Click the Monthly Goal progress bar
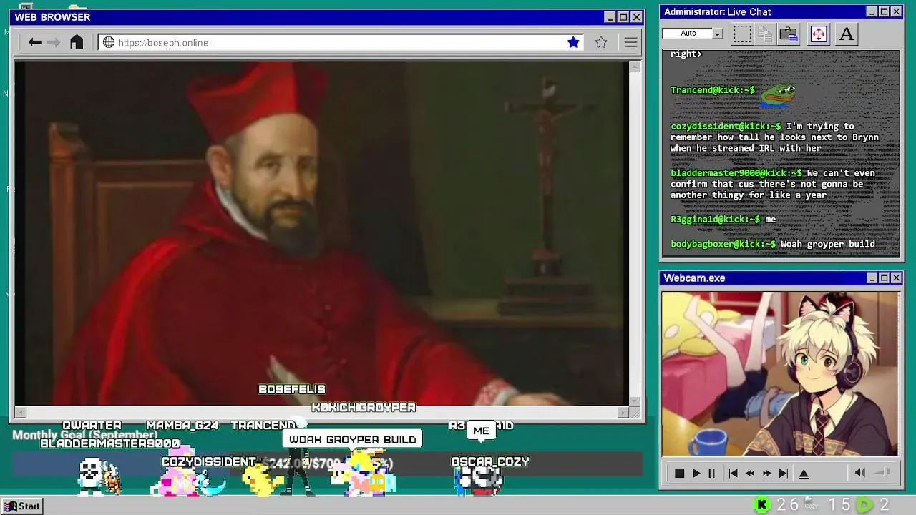Image resolution: width=916 pixels, height=515 pixels. 327,464
